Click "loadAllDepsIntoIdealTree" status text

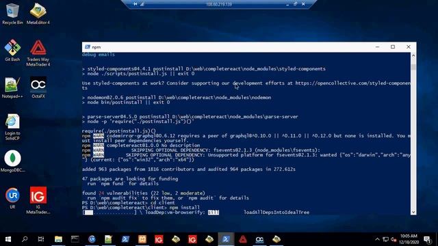click(x=276, y=213)
